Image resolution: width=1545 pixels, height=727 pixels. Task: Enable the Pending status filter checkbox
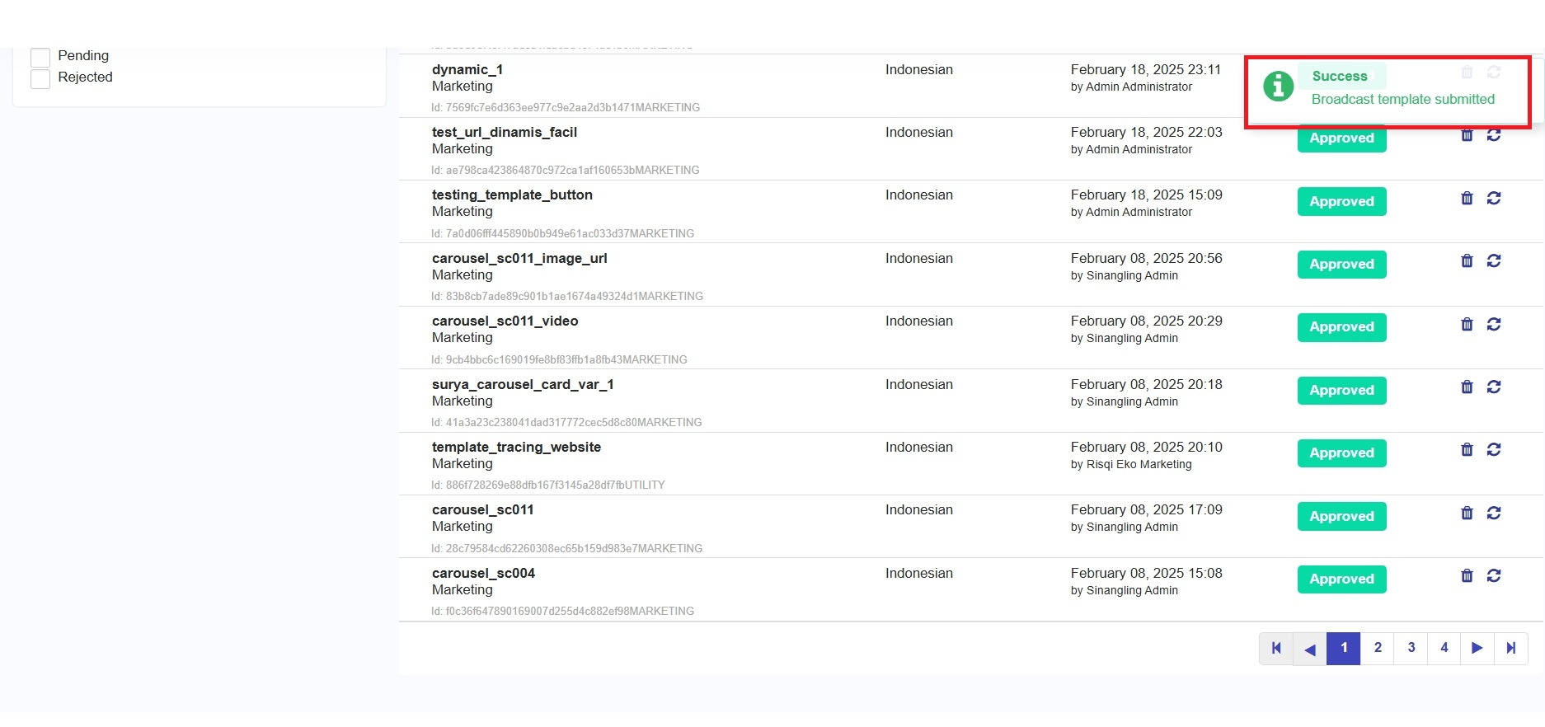point(40,57)
